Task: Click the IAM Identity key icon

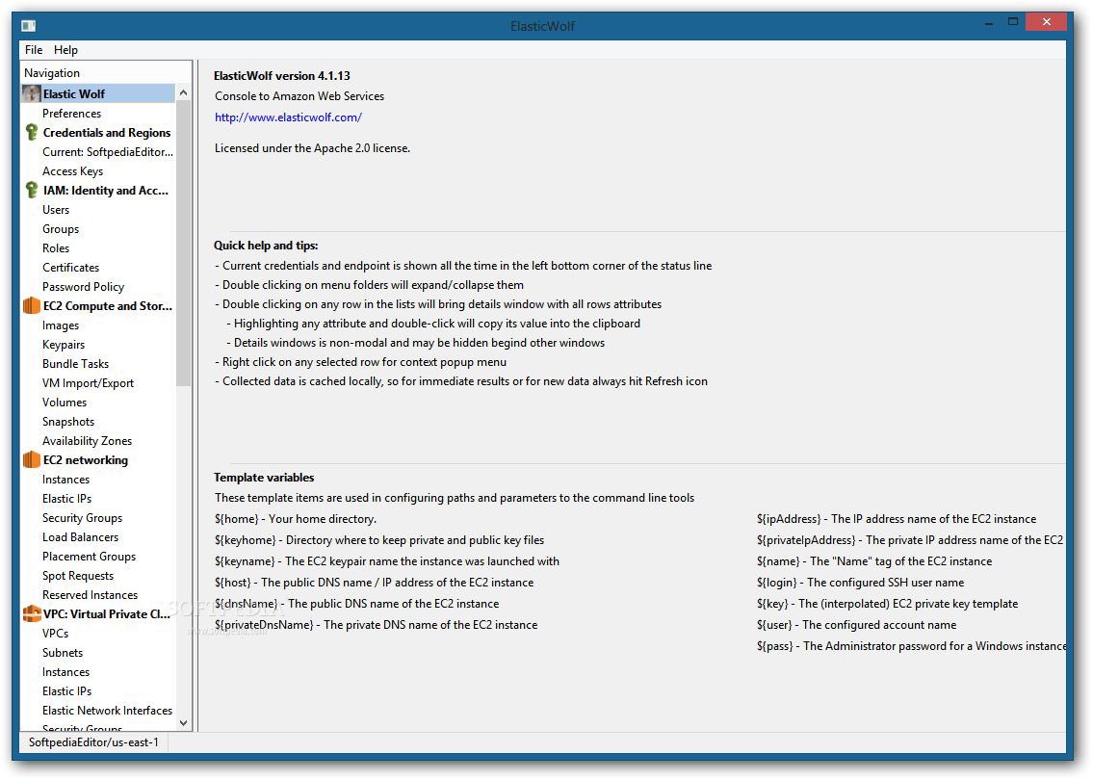Action: click(32, 191)
